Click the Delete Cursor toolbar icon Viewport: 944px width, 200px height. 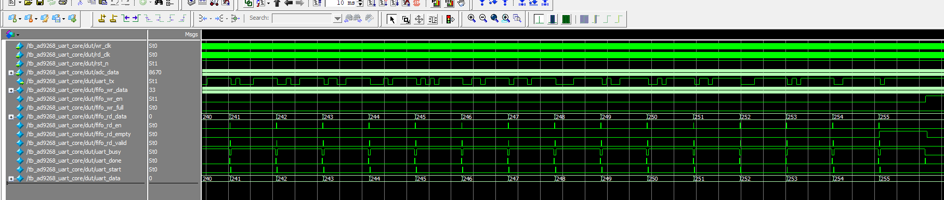point(113,19)
